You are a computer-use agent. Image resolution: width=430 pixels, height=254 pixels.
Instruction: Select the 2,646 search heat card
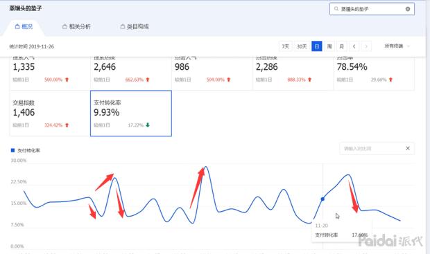click(x=131, y=73)
